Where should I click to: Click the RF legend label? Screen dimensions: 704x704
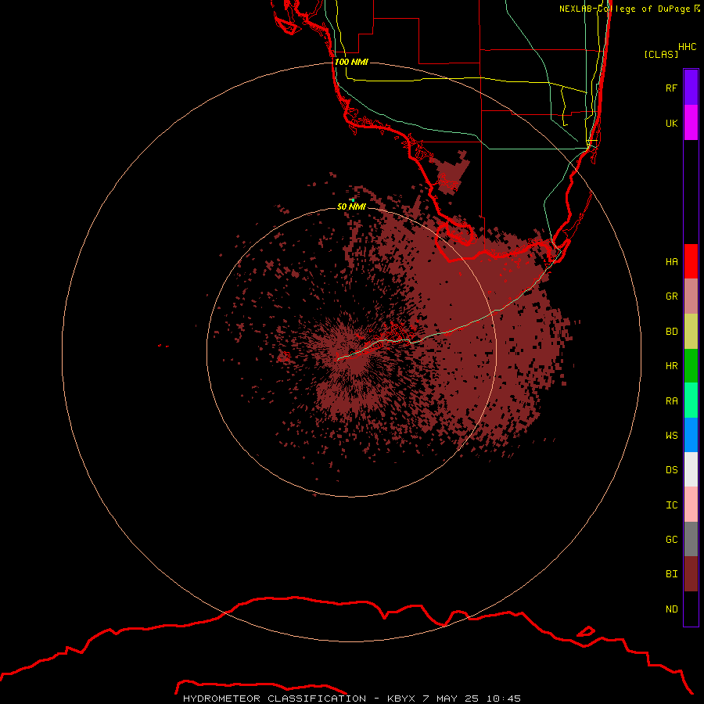pos(671,88)
